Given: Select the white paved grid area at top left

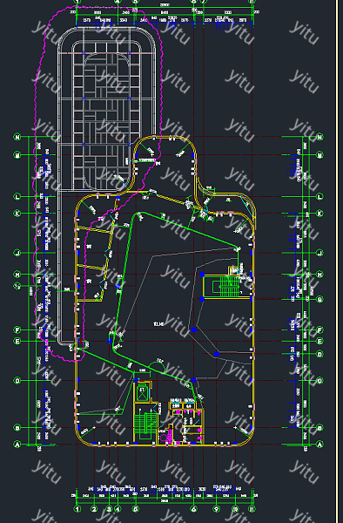Looking at the screenshot, I should [107, 109].
